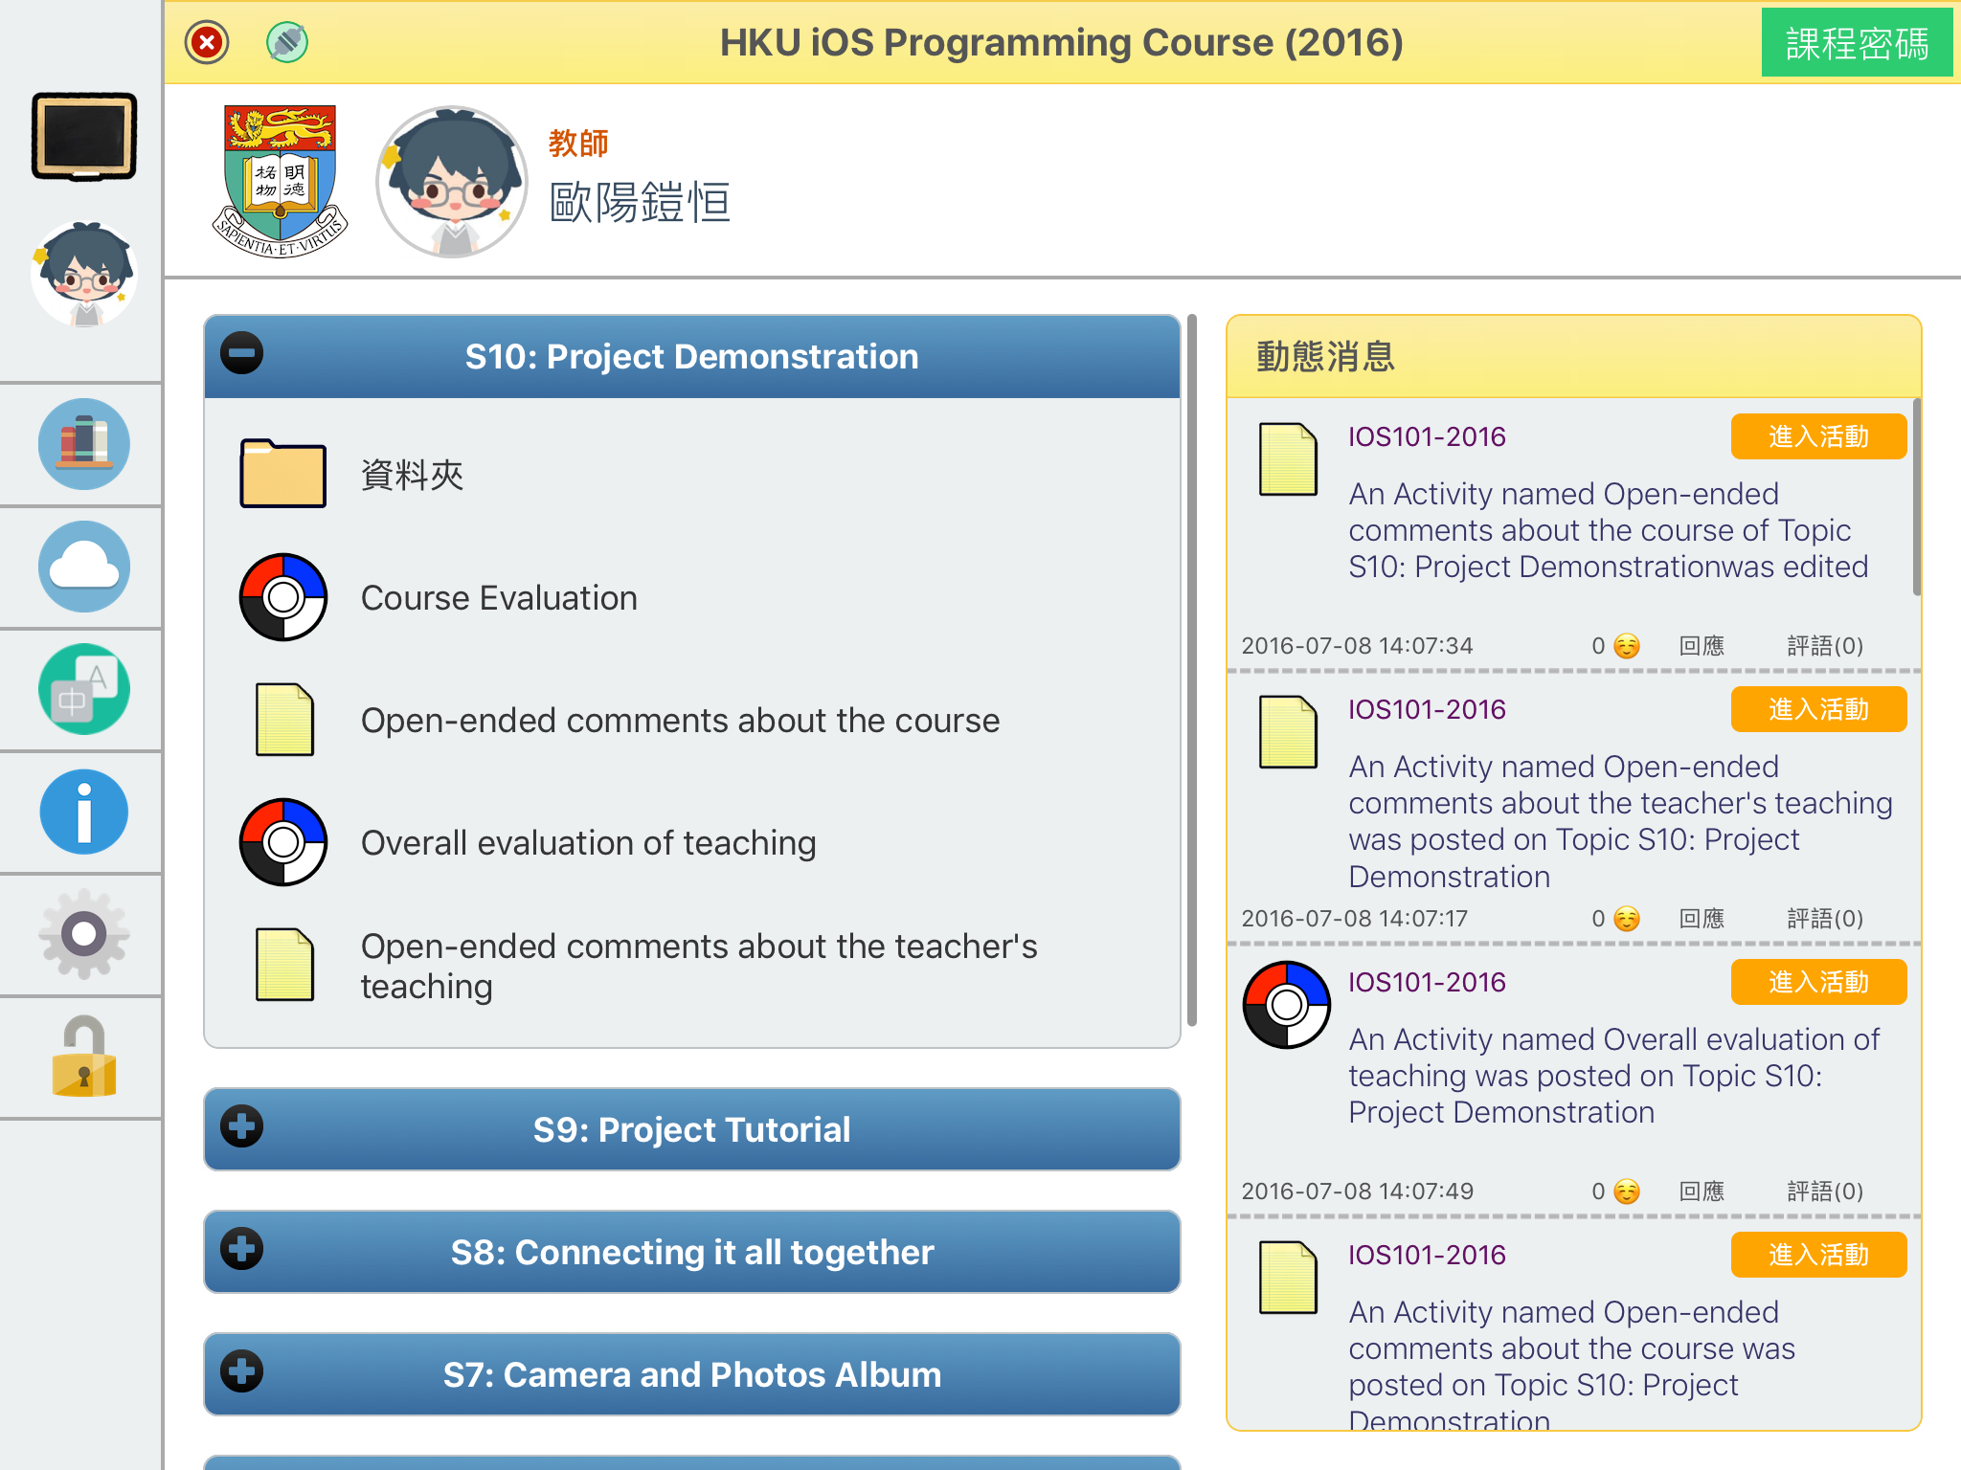1961x1470 pixels.
Task: Click the news feed scrollbar
Action: (x=1916, y=498)
